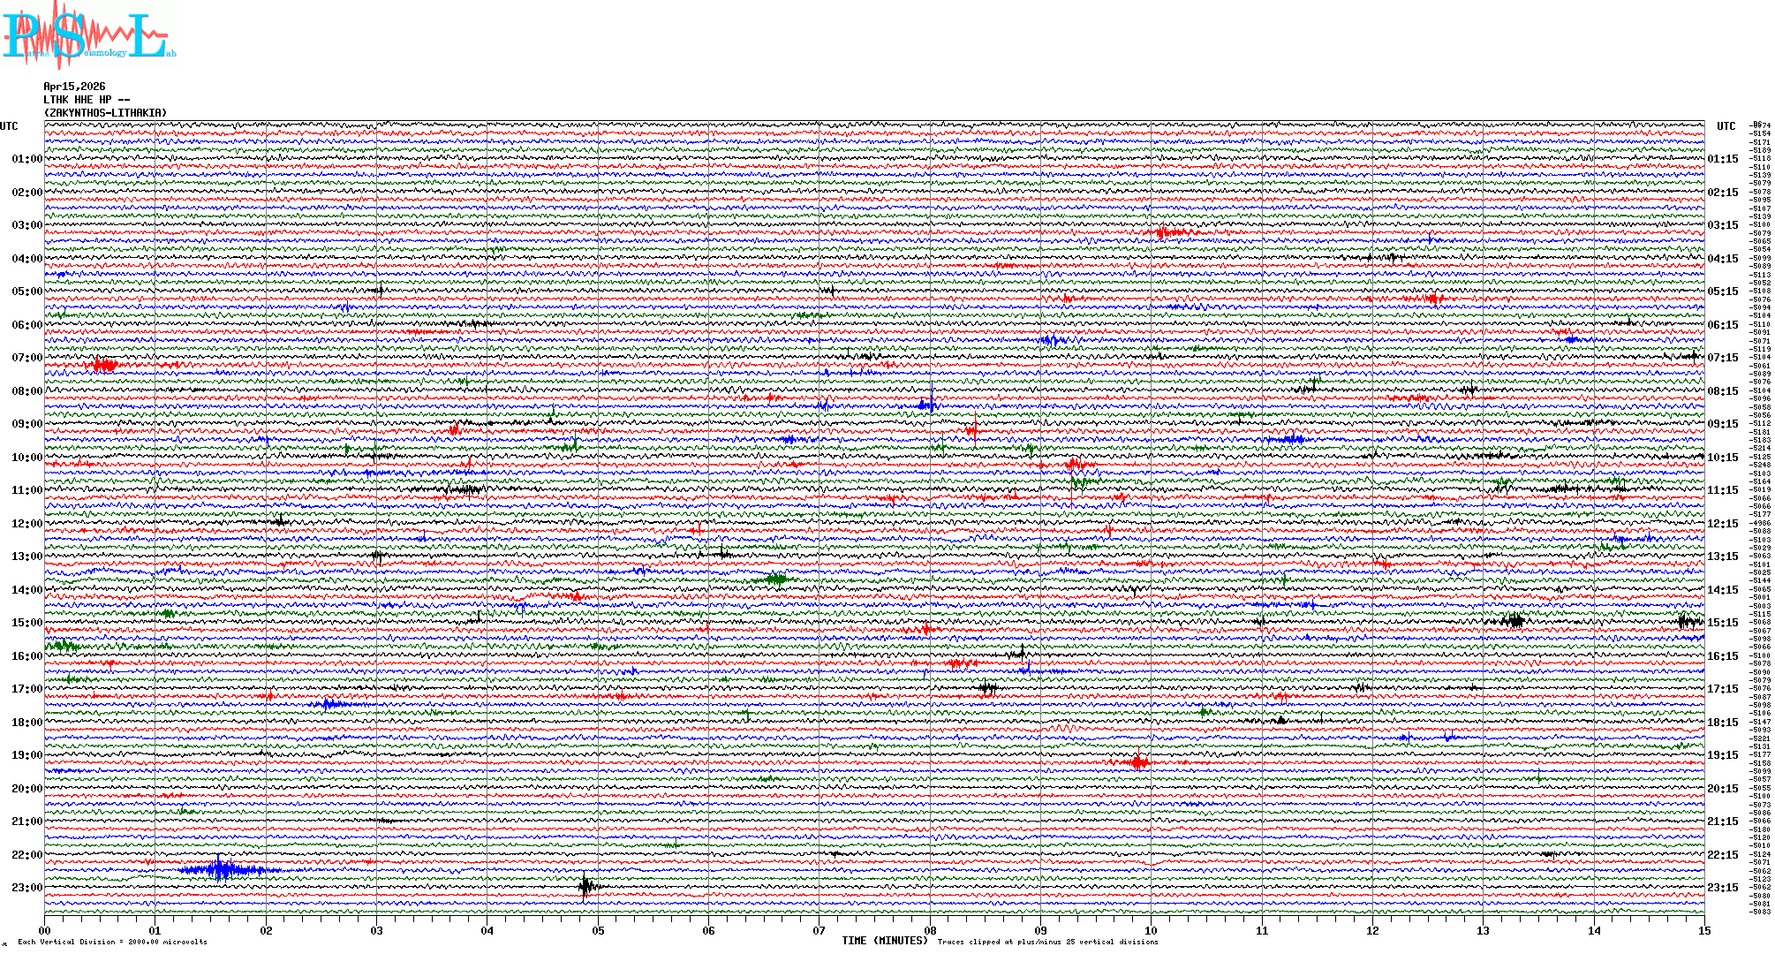The image size is (1775, 954).
Task: Click the red burst at the start of the 07:00 trace
Action: 104,364
